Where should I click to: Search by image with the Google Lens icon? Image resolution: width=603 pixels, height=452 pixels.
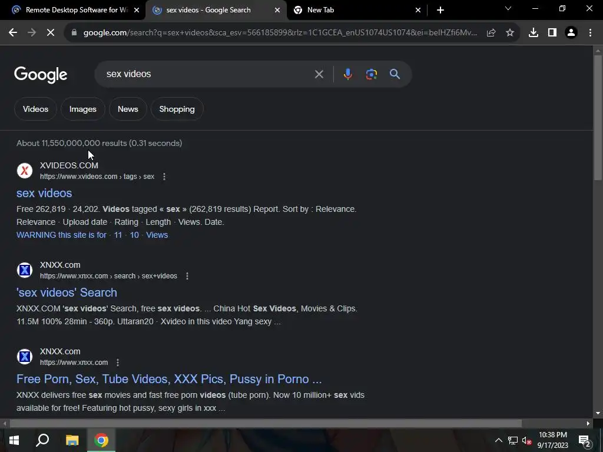coord(371,74)
